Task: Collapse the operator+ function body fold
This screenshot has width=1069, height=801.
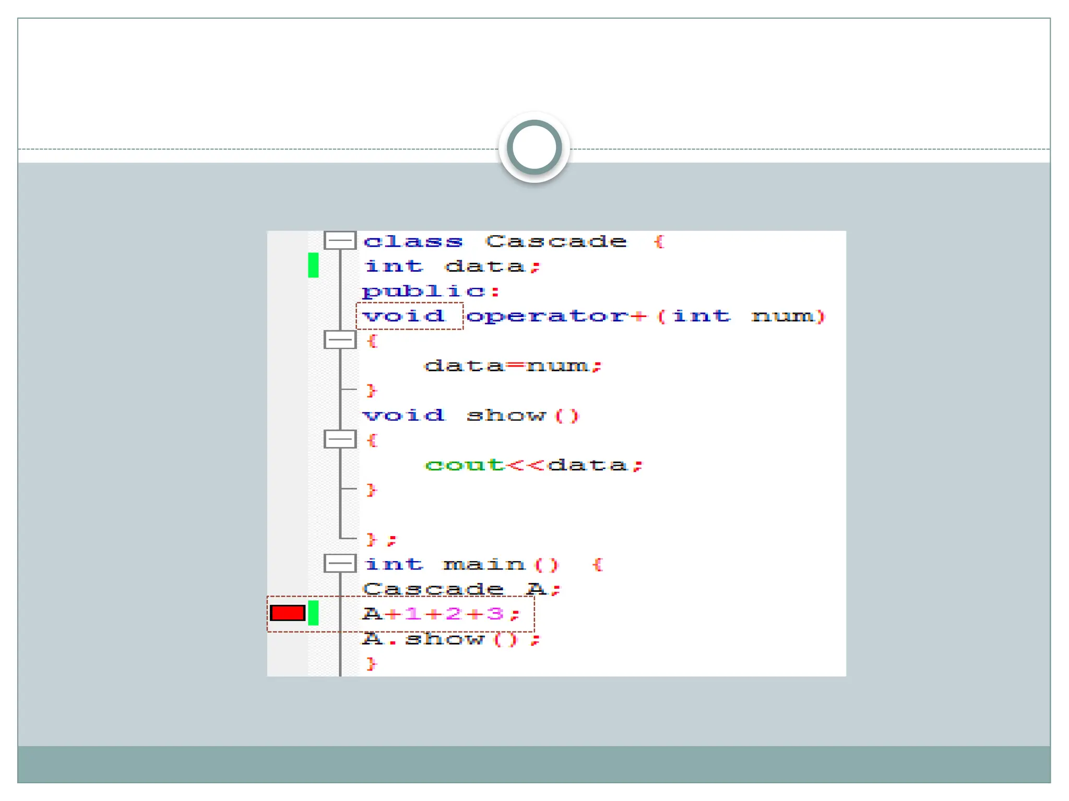Action: pyautogui.click(x=340, y=339)
